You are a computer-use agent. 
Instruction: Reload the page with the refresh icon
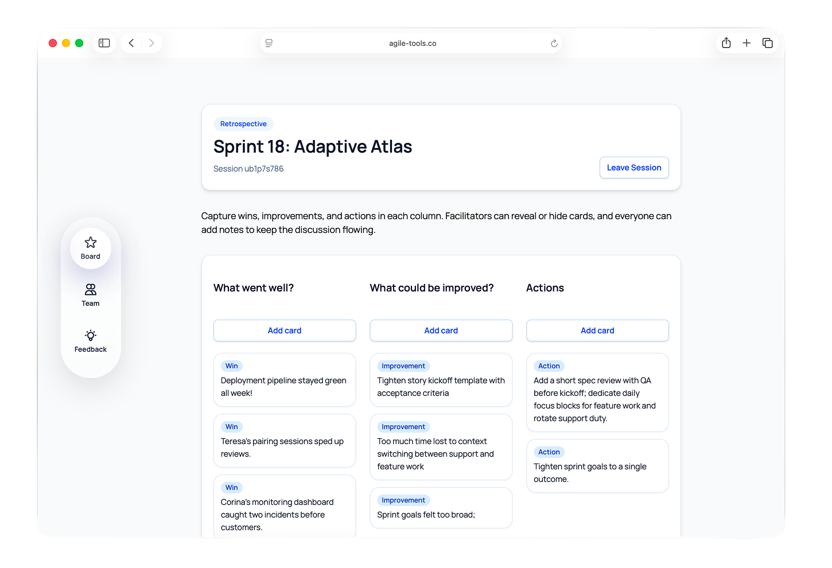tap(553, 42)
